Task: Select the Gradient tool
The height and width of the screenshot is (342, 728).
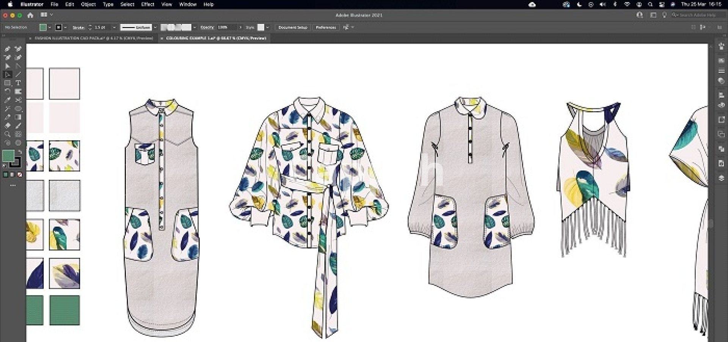Action: pos(18,117)
